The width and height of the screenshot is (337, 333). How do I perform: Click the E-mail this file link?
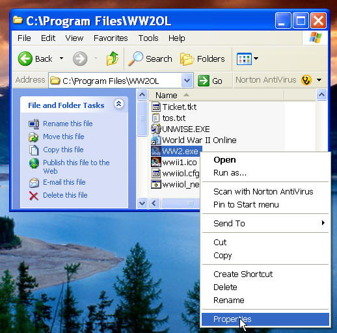[64, 182]
